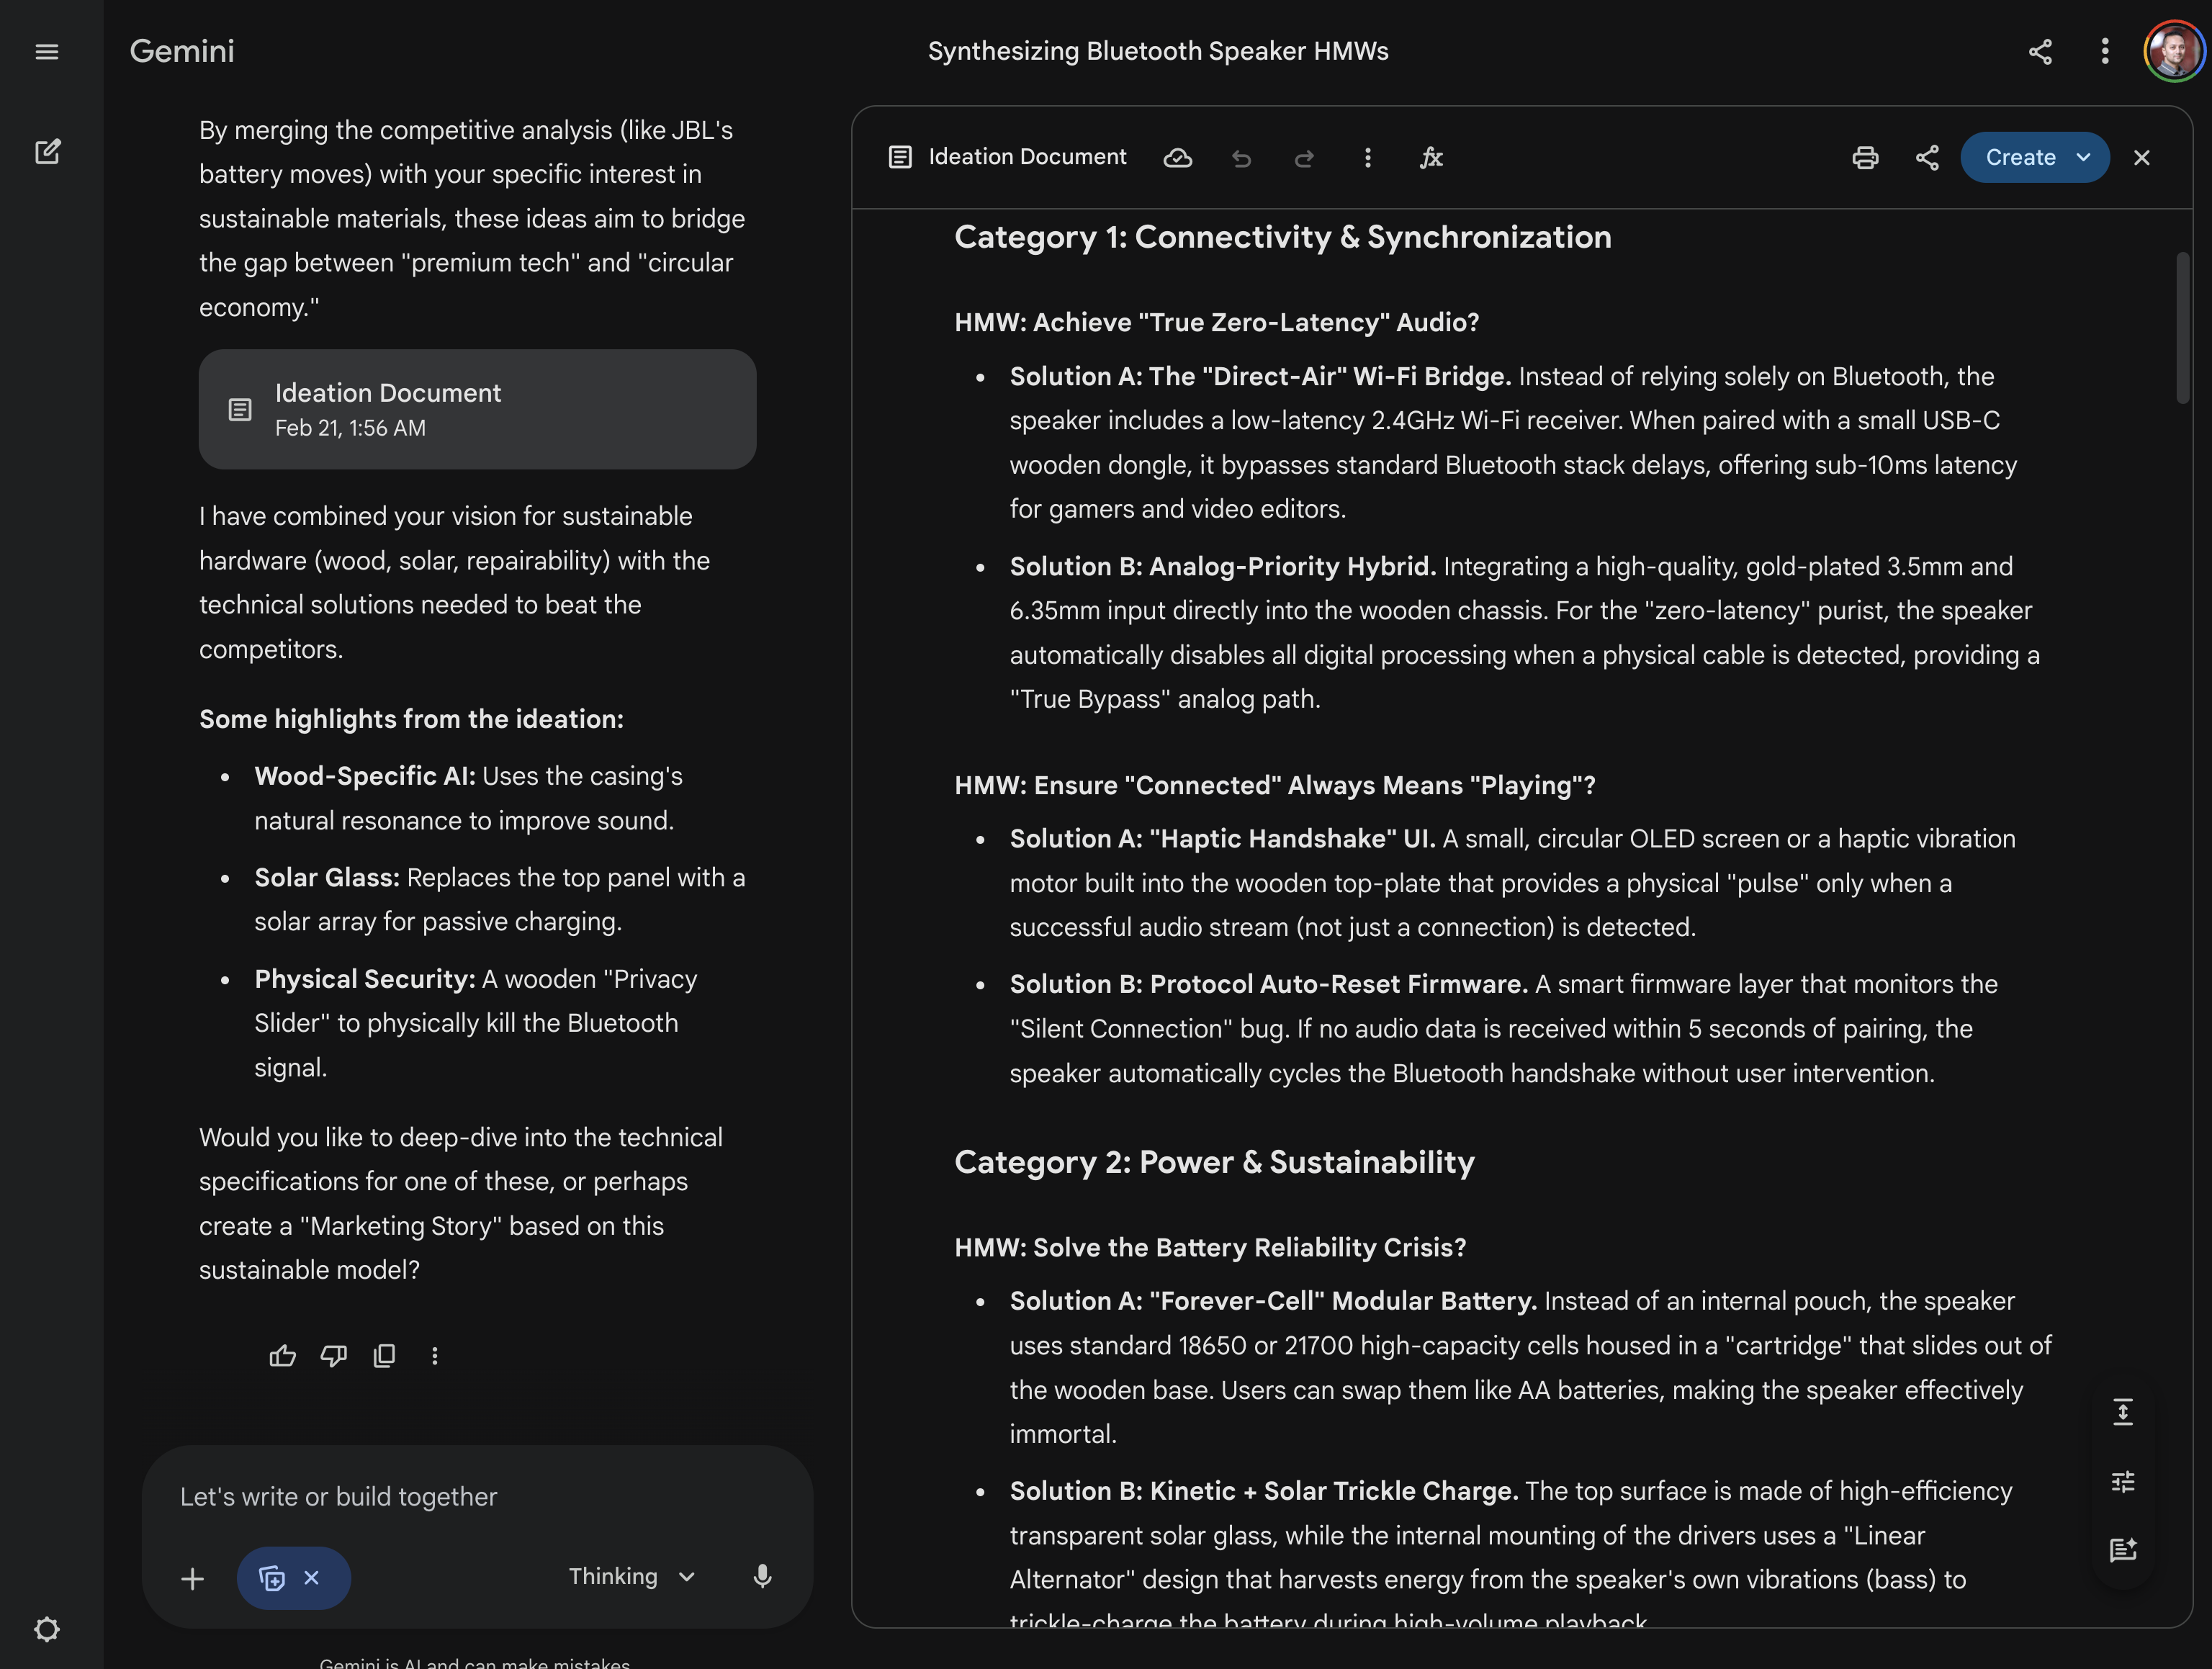Remove the canvas tool chip
This screenshot has width=2212, height=1669.
(311, 1578)
